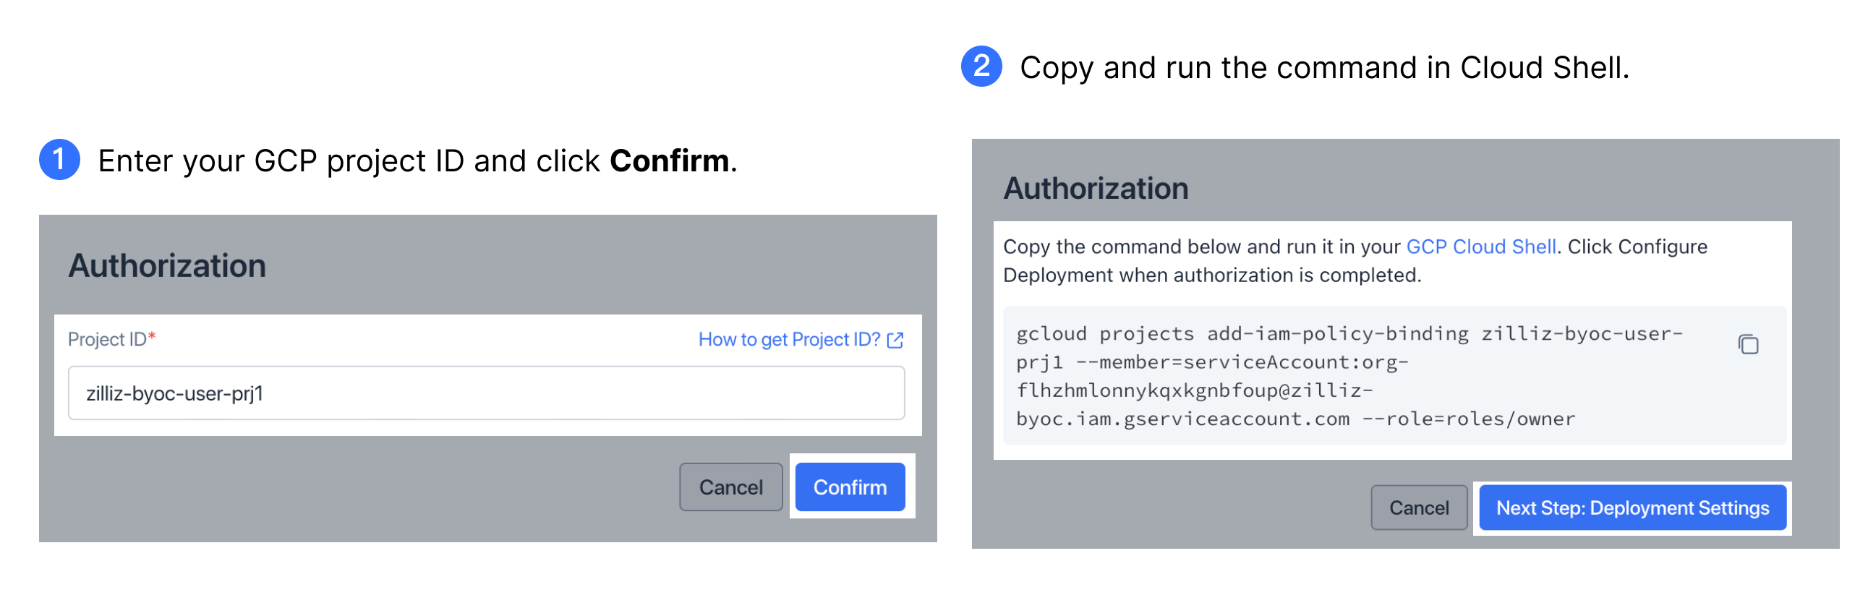Focus the Project ID input field
The image size is (1868, 603).
tap(486, 393)
